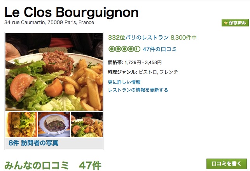The image size is (250, 171).
Task: Click the half-filled fifth rating bubble
Action: point(137,49)
